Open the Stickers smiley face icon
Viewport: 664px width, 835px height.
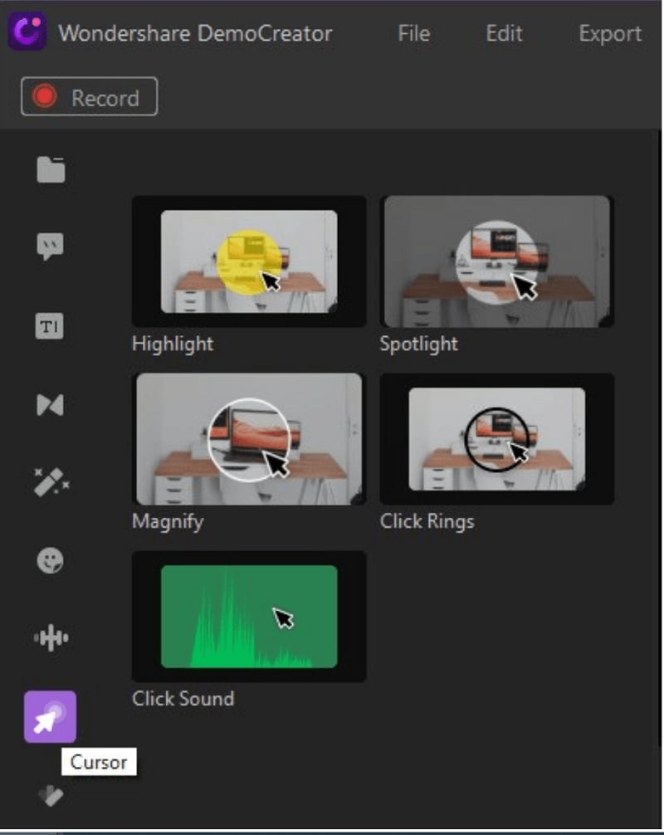click(x=50, y=561)
